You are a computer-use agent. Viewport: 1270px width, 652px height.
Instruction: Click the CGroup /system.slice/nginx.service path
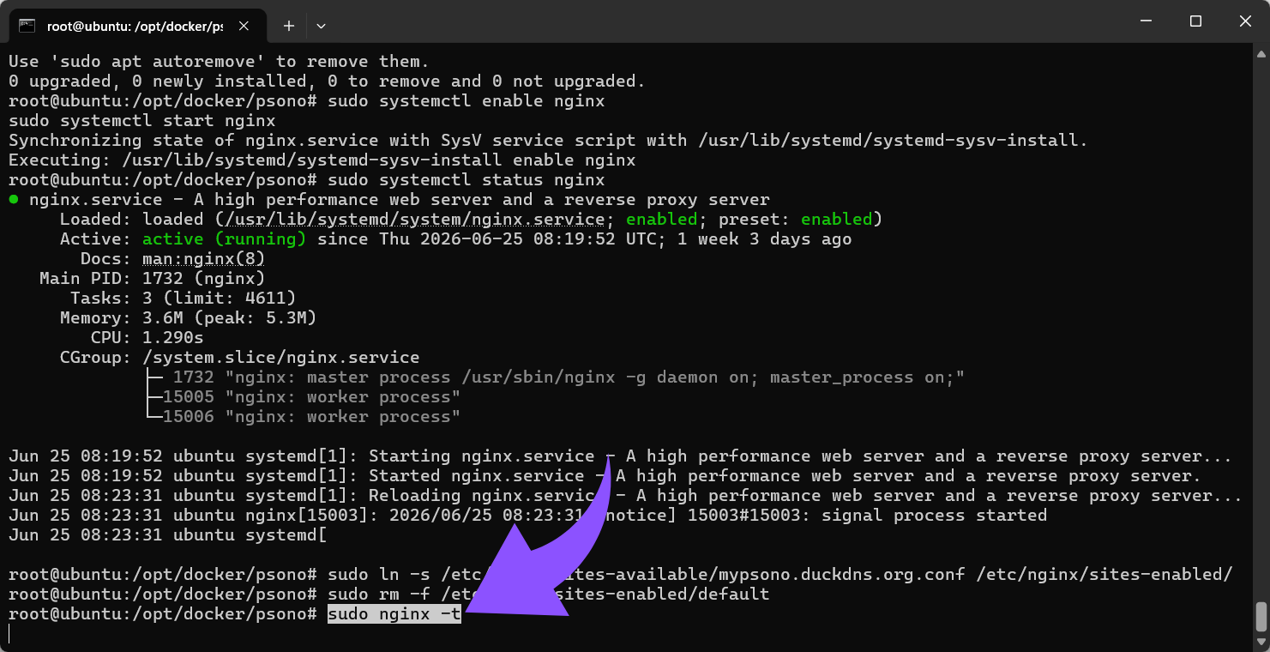click(281, 358)
